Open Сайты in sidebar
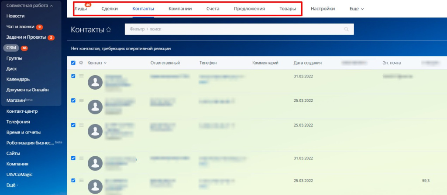Image resolution: width=447 pixels, height=195 pixels. 14,153
